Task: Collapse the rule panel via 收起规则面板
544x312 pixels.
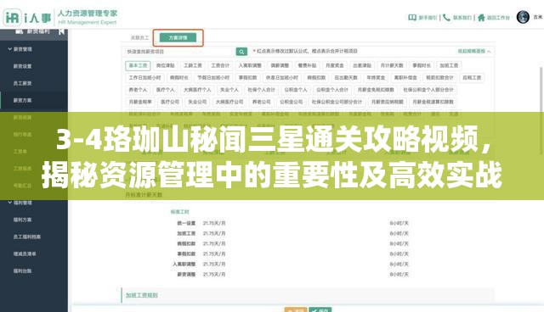Action: pyautogui.click(x=474, y=51)
